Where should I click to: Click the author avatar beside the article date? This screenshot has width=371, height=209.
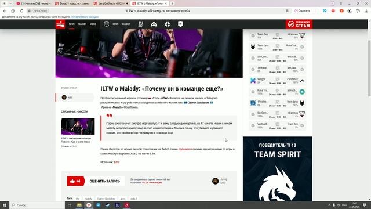64,98
